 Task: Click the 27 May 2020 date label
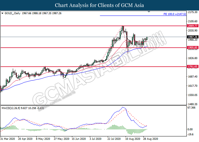click(x=62, y=139)
